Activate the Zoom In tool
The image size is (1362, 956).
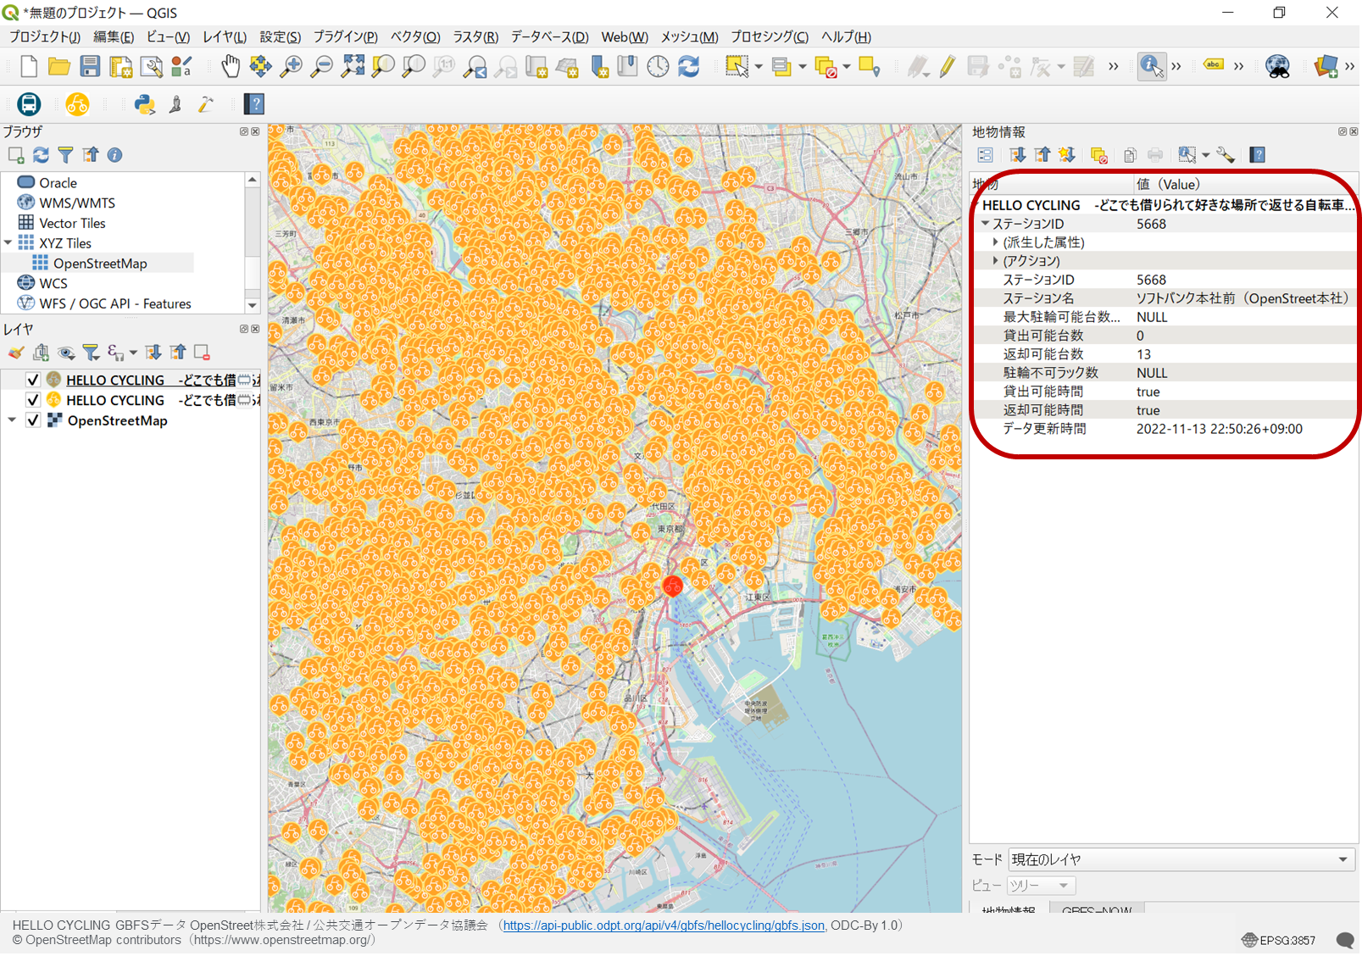291,66
